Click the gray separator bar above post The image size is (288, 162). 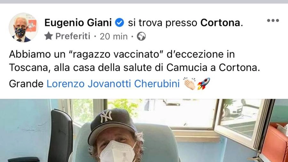click(x=144, y=2)
